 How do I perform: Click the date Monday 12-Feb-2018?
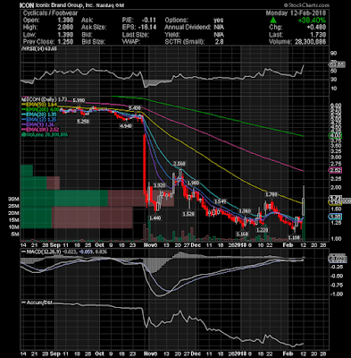pyautogui.click(x=296, y=13)
